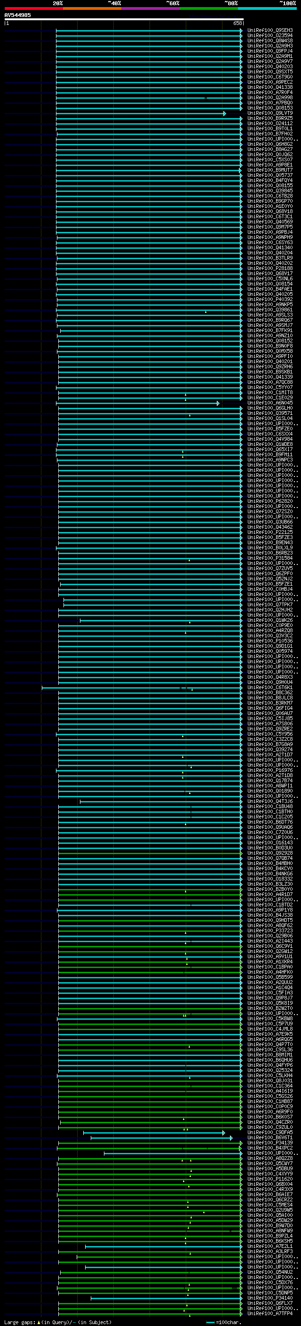Image resolution: width=301 pixels, height=1326 pixels.
Task: Open the UniRef100_Q8W4S8 hit
Action: coord(270,40)
